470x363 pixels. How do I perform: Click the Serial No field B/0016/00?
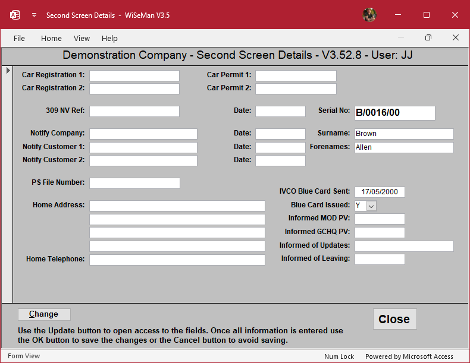tap(394, 113)
